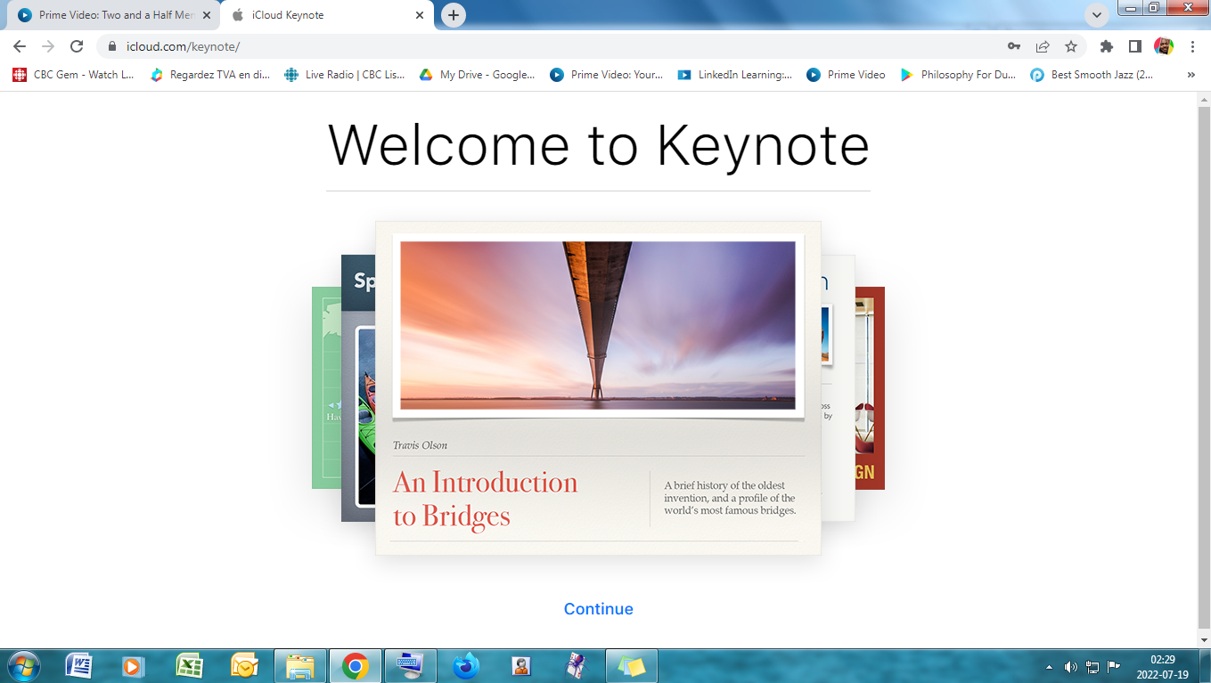Screen dimensions: 1211x683
Task: Open the My Drive - Google bookmark
Action: 478,75
